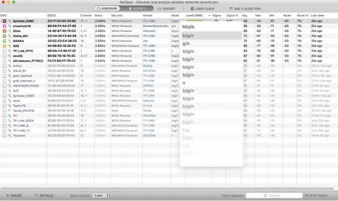
Task: Click the pause icon in bottom bar
Action: (8, 195)
